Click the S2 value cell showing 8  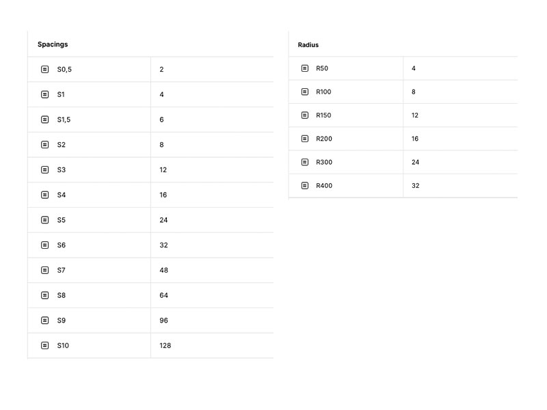pos(161,145)
